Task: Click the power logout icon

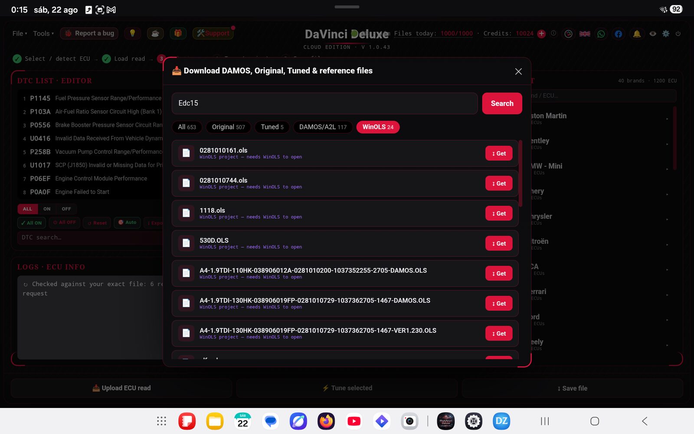Action: click(x=678, y=33)
